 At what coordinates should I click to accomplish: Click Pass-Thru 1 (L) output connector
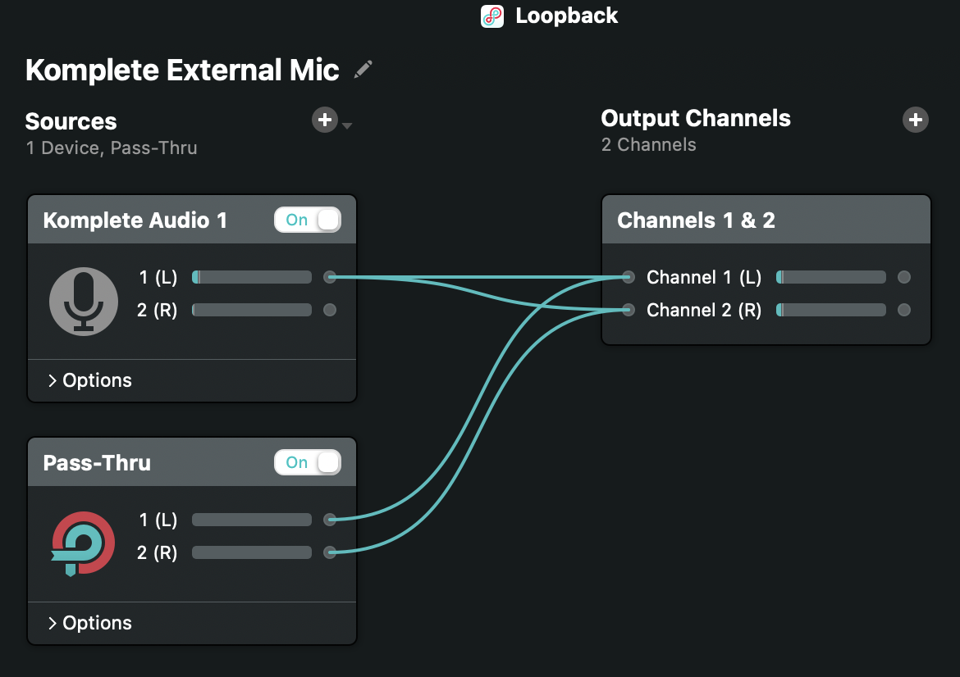coord(330,520)
